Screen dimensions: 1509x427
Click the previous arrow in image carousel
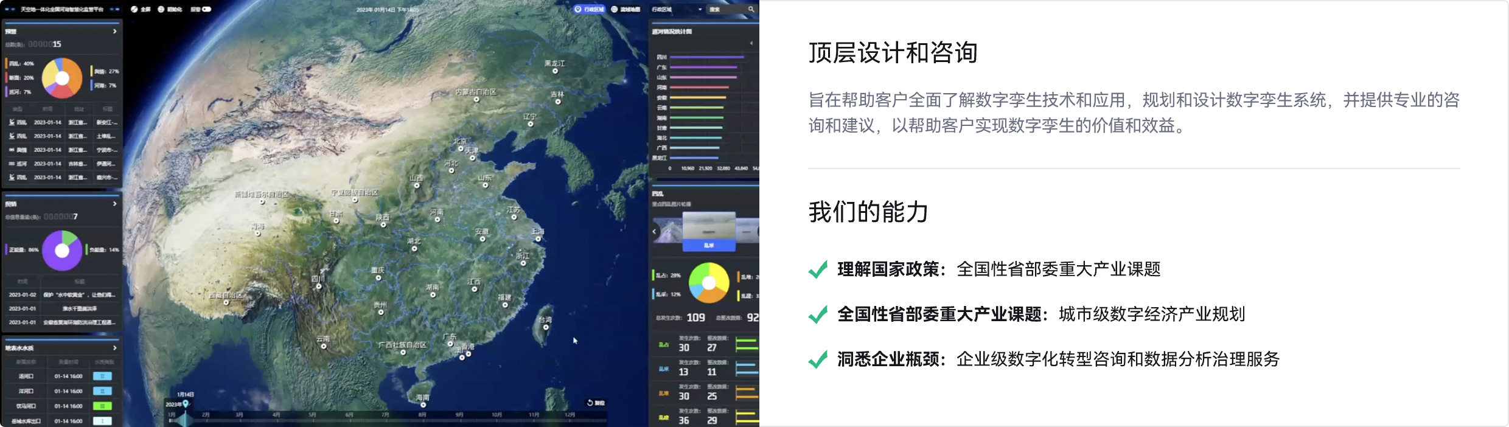654,231
